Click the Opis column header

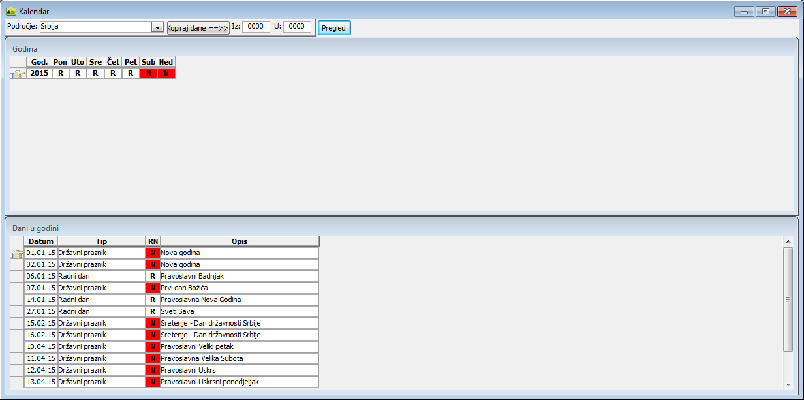(x=240, y=241)
